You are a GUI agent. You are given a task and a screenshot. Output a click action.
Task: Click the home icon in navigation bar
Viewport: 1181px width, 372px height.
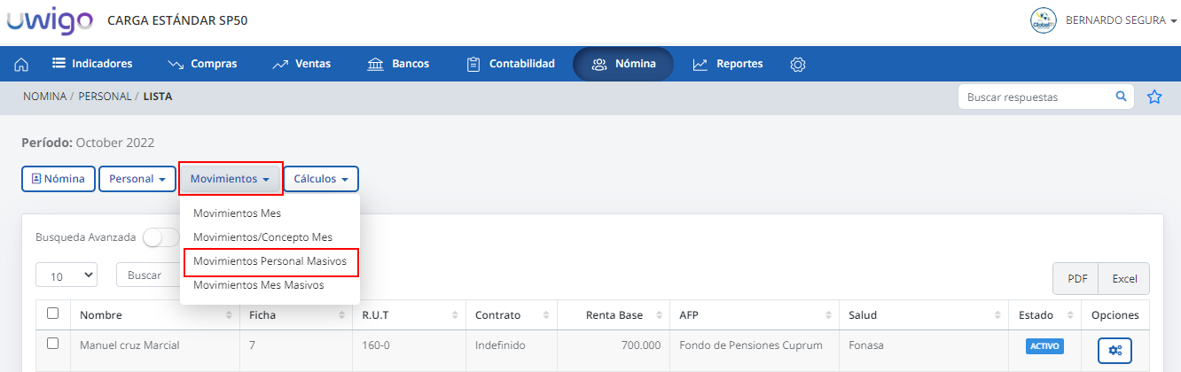tap(21, 65)
